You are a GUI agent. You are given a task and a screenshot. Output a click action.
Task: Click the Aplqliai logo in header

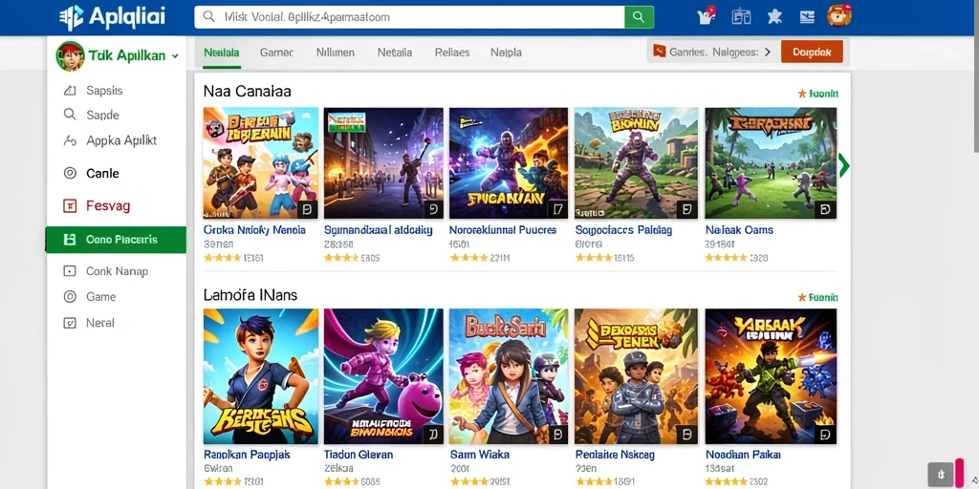point(113,17)
